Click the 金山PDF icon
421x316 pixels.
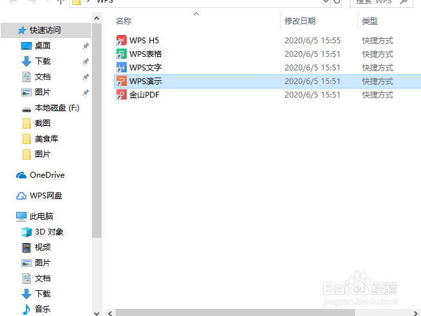point(122,95)
